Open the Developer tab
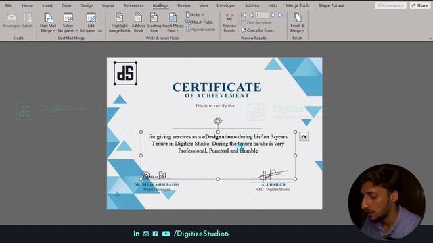 (226, 5)
